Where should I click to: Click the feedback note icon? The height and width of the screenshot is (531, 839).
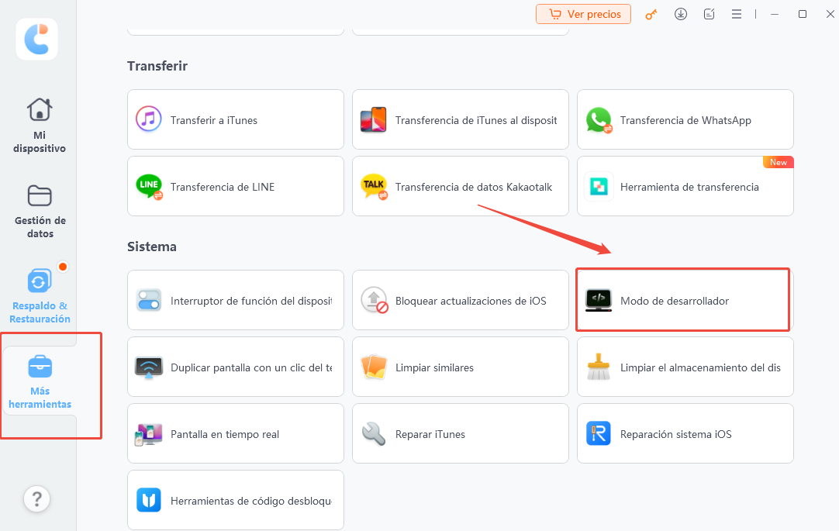(709, 15)
